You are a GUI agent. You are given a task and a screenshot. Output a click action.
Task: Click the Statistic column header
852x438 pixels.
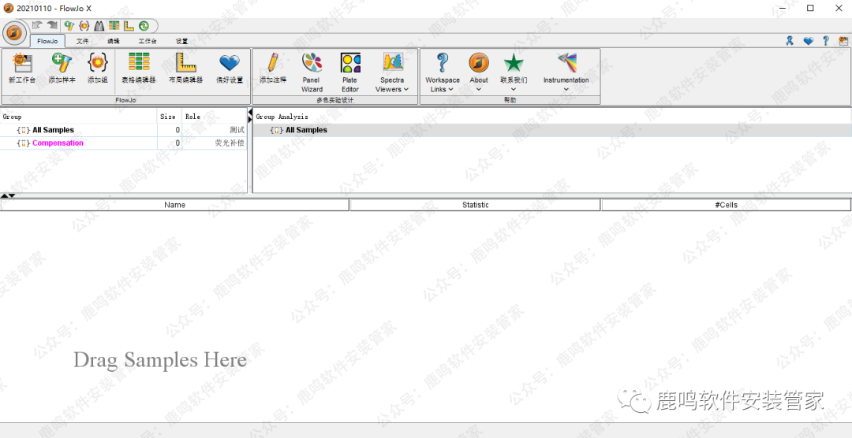[475, 205]
